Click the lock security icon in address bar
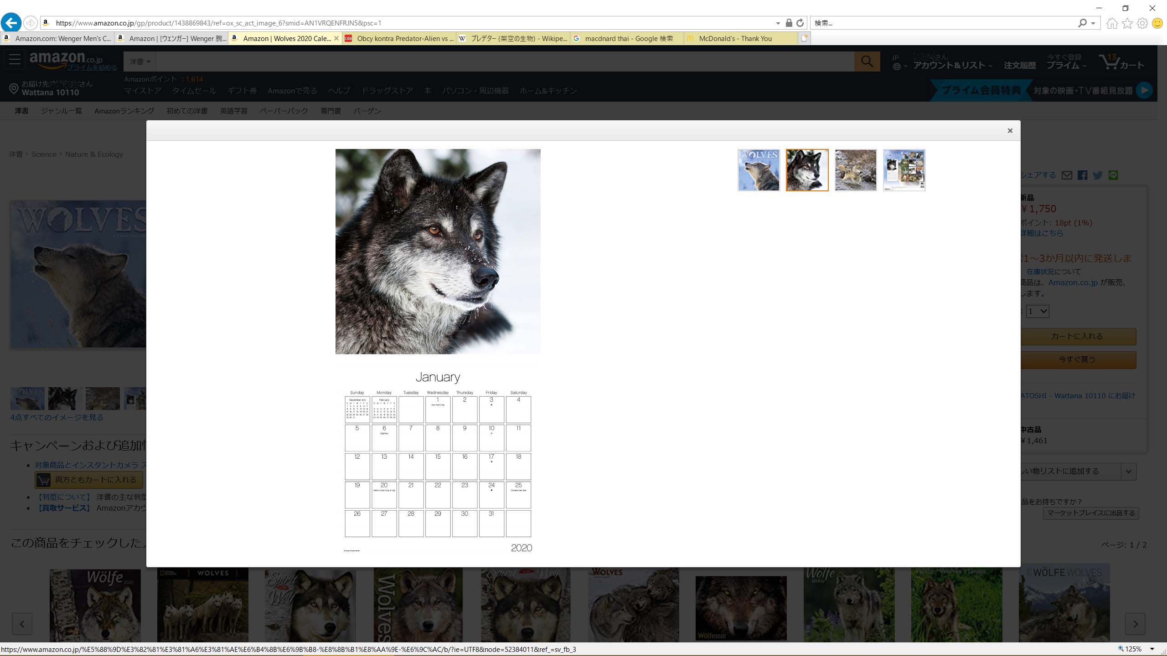Viewport: 1167px width, 656px height. point(789,23)
